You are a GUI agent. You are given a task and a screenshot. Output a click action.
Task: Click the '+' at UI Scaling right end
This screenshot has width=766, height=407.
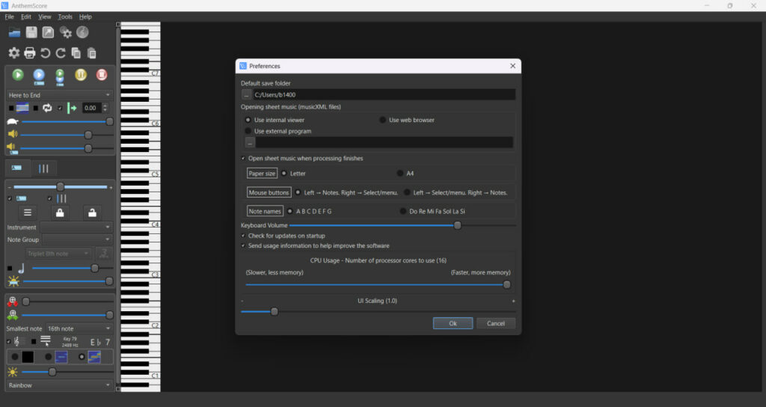click(x=513, y=302)
